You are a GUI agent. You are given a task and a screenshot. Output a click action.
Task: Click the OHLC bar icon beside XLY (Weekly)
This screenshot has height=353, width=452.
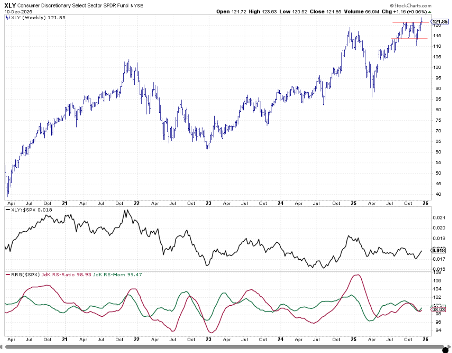(x=8, y=18)
